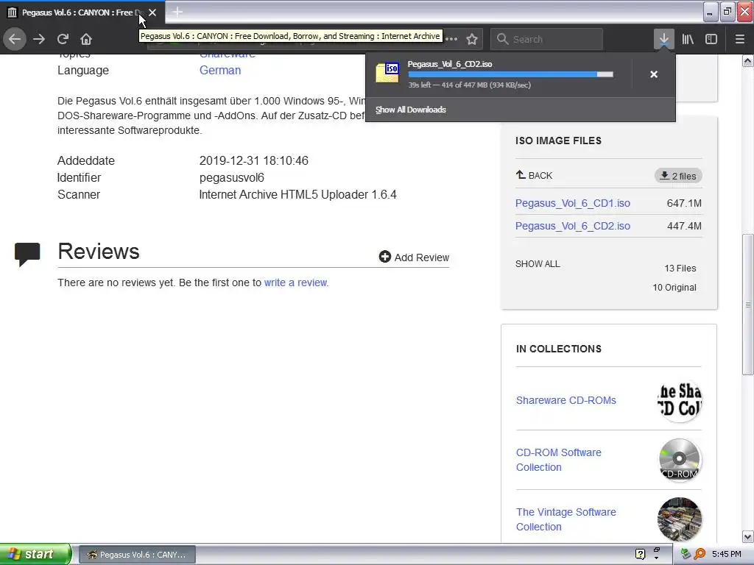Click Vintage Software Collection thumbnail
Image resolution: width=754 pixels, height=565 pixels.
(679, 519)
